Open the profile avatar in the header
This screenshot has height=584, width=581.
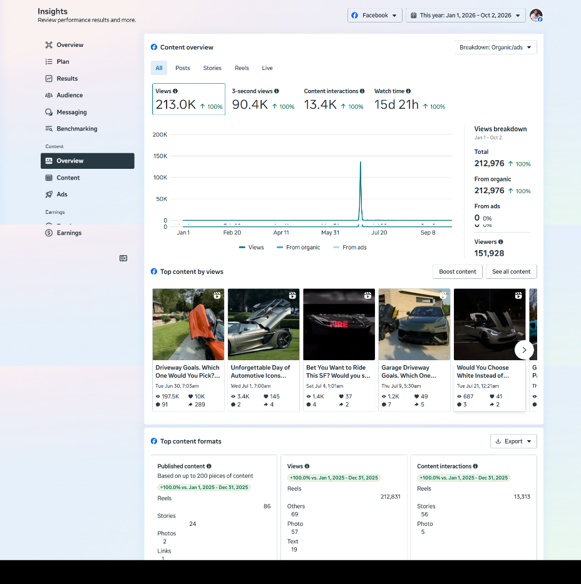point(537,16)
